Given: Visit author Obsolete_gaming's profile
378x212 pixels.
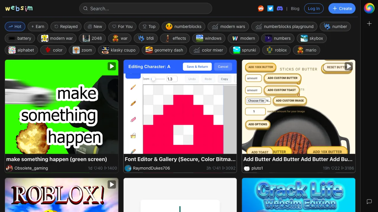Looking at the screenshot, I should pos(31,168).
